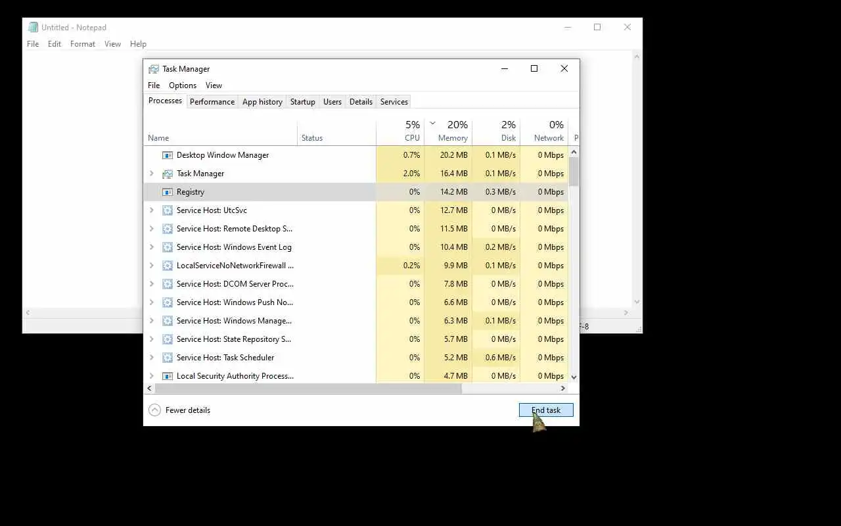The width and height of the screenshot is (841, 526).
Task: Click the process list vertical scrollbar thumb
Action: (574, 172)
